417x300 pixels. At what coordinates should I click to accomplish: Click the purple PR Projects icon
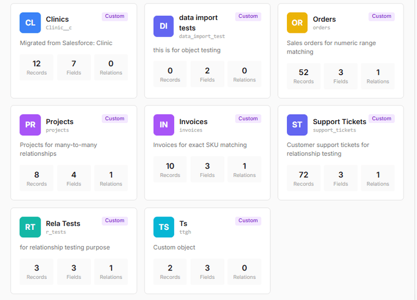coord(30,125)
